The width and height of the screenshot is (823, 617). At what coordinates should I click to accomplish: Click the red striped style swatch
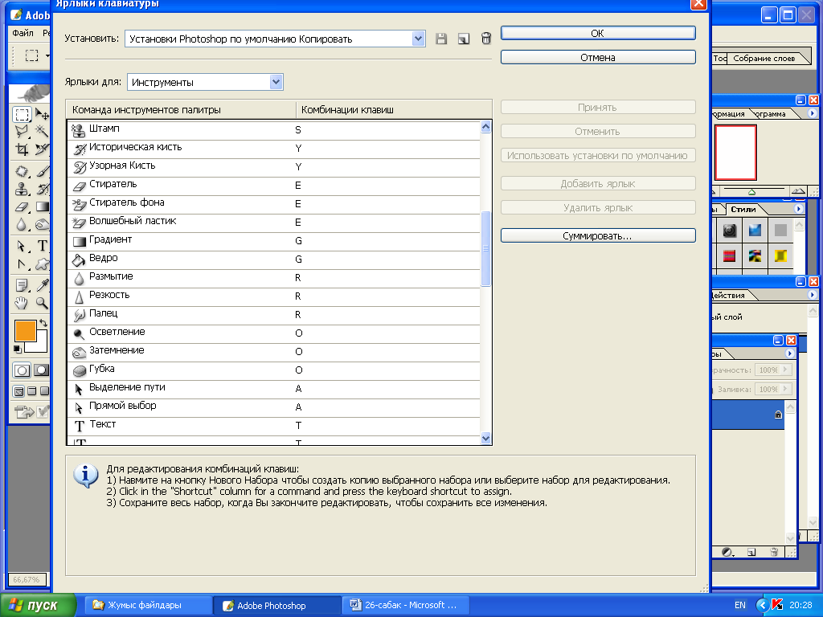click(729, 255)
